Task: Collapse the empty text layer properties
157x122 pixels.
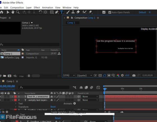Action: tap(13, 100)
